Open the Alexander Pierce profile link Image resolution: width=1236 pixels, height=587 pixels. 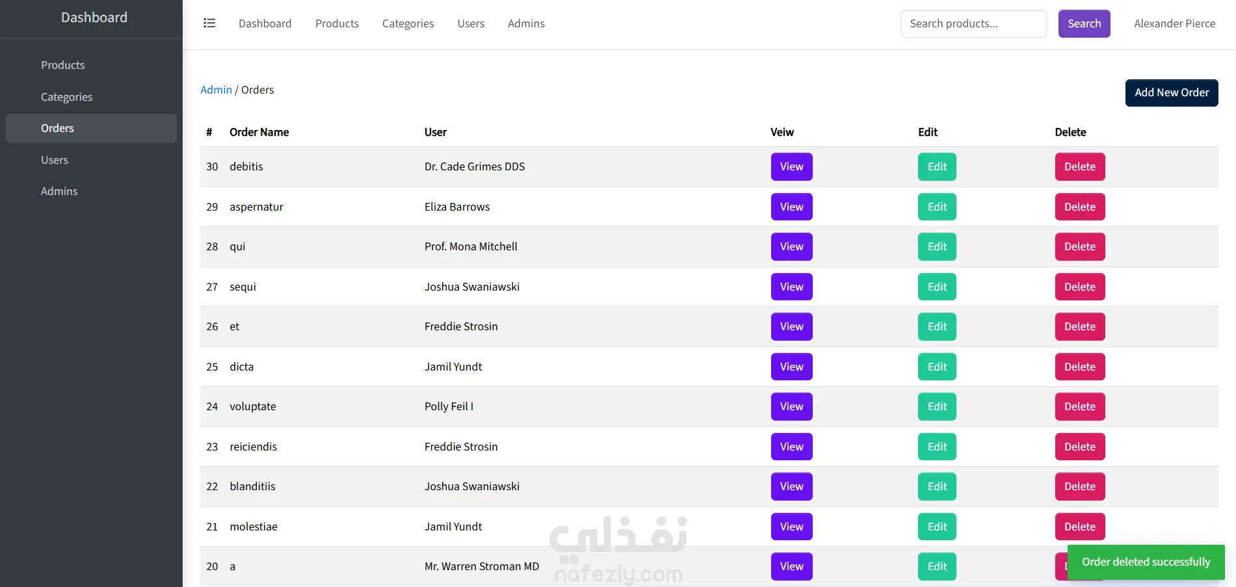pyautogui.click(x=1174, y=23)
